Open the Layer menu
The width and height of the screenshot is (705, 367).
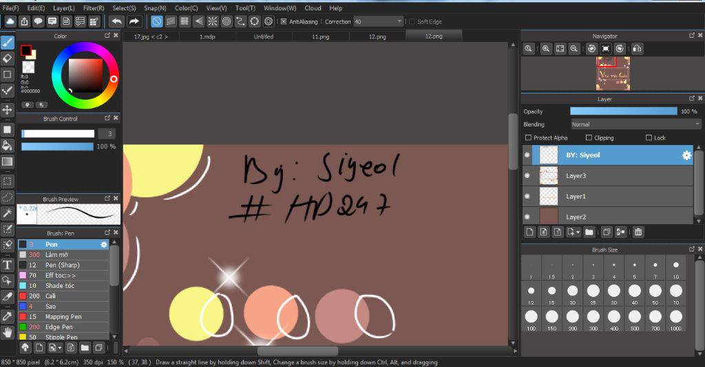[64, 8]
